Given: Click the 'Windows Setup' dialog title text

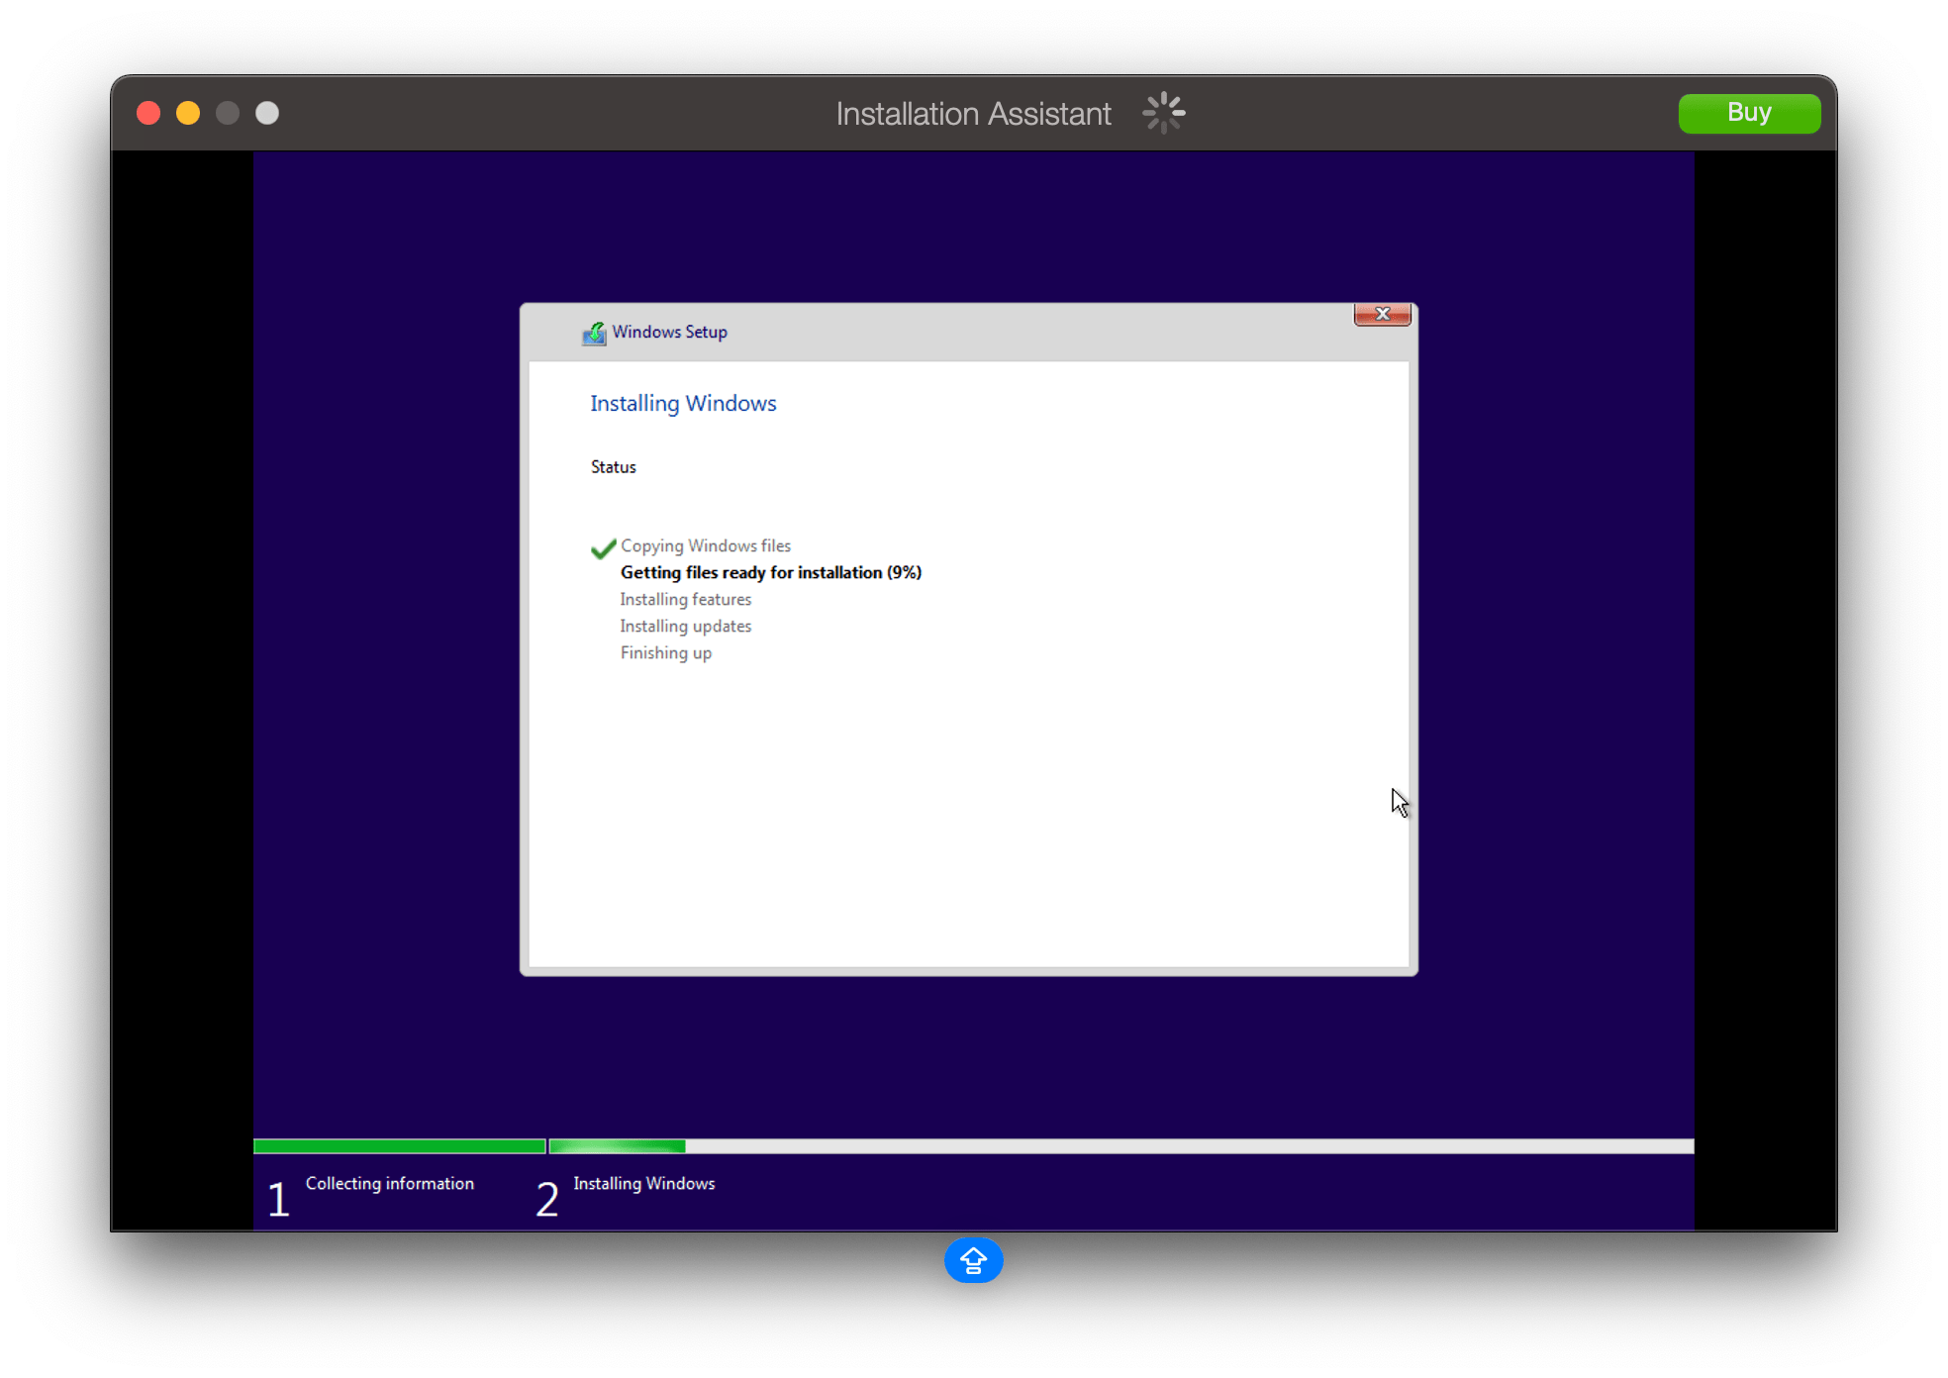Looking at the screenshot, I should 669,332.
